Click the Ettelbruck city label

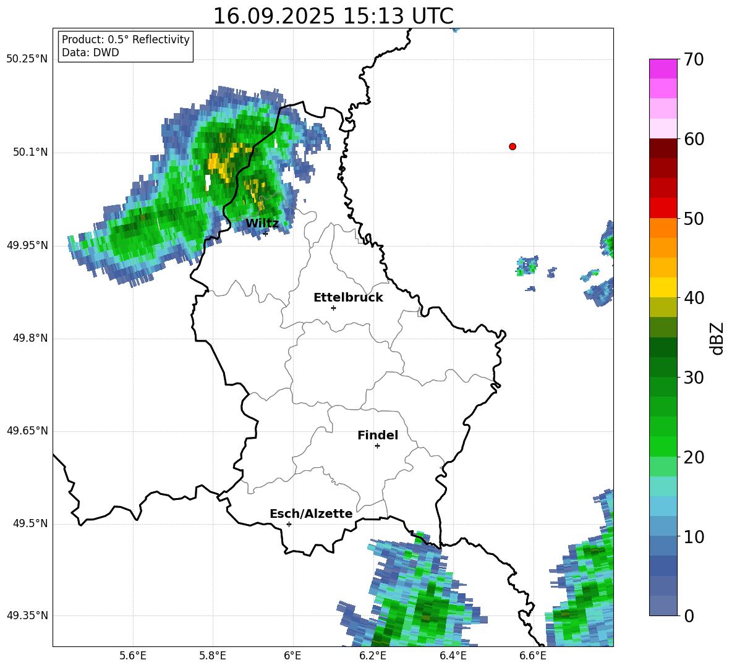click(348, 298)
